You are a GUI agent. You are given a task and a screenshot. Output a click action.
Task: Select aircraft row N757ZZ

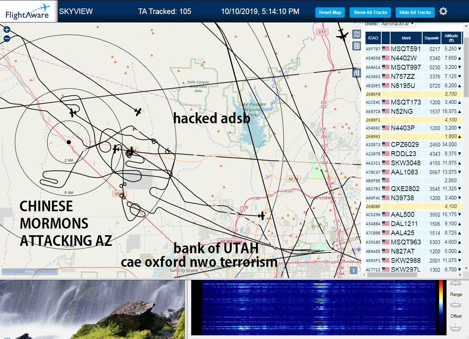(413, 76)
